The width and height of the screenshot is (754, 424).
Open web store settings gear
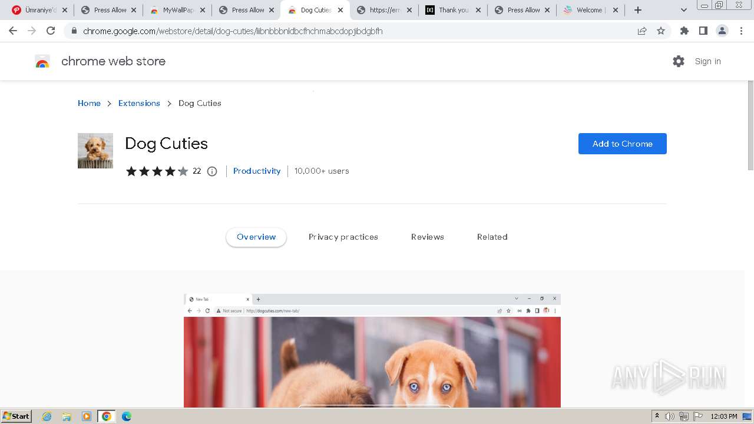coord(679,61)
